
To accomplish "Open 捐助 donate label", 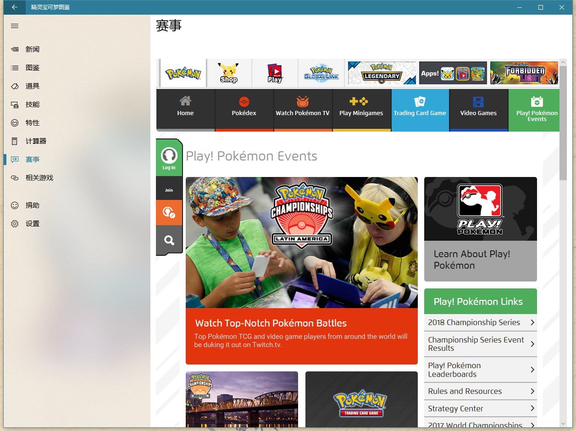I will click(x=33, y=205).
